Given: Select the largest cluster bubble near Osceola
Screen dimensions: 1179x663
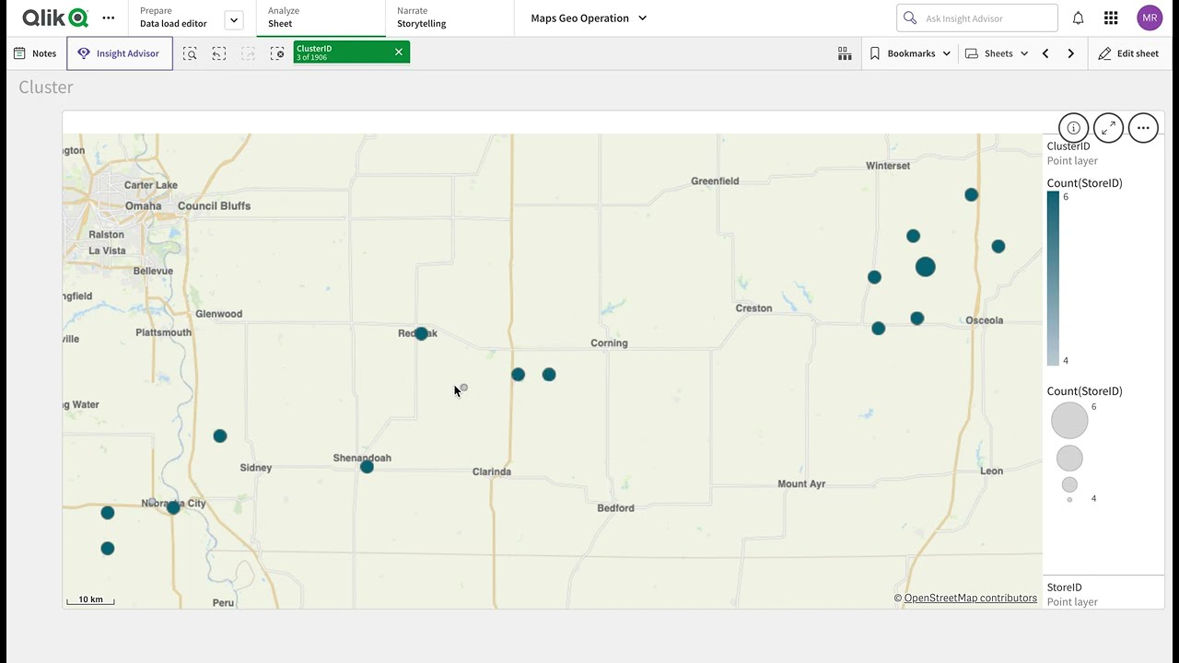Looking at the screenshot, I should (x=926, y=267).
